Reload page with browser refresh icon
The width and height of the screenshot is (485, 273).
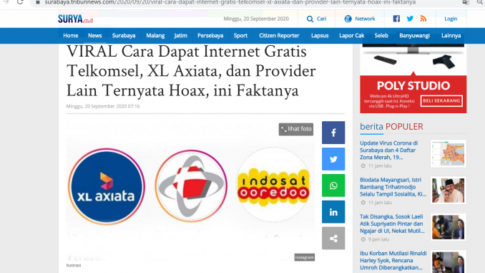coord(20,2)
